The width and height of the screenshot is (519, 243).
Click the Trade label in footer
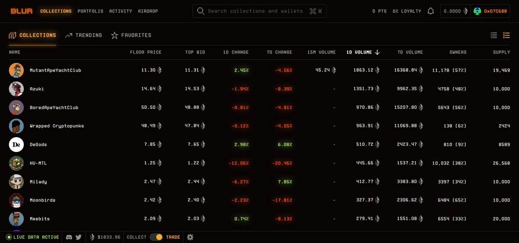(173, 237)
